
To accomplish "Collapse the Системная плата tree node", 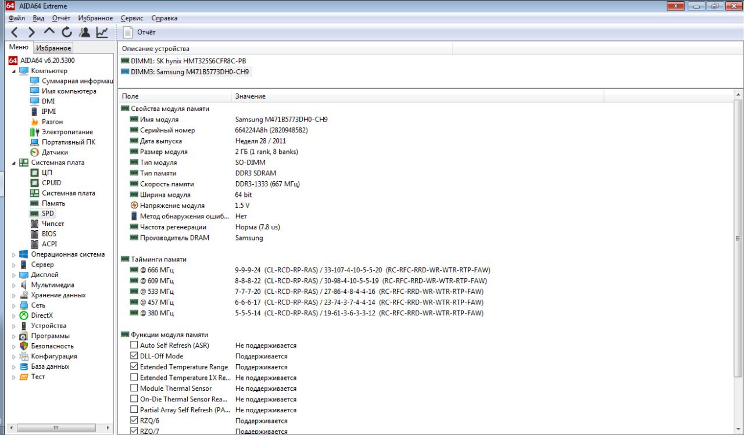I will (14, 163).
